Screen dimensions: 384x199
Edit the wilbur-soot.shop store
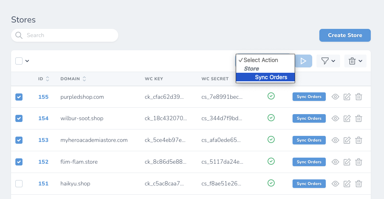tap(347, 119)
